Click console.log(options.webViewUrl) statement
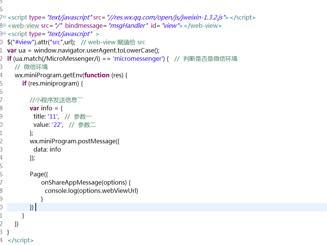 pos(91,191)
